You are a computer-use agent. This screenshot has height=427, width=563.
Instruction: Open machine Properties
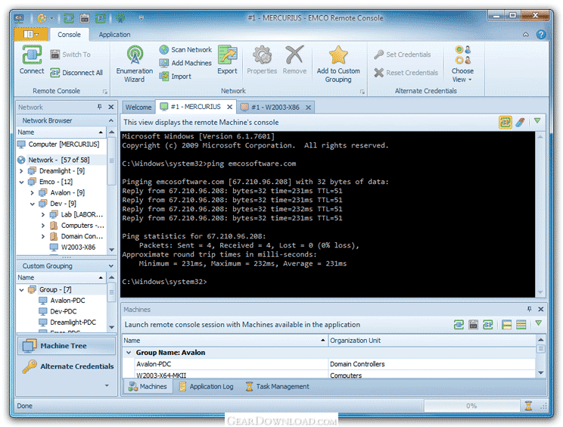coord(262,60)
